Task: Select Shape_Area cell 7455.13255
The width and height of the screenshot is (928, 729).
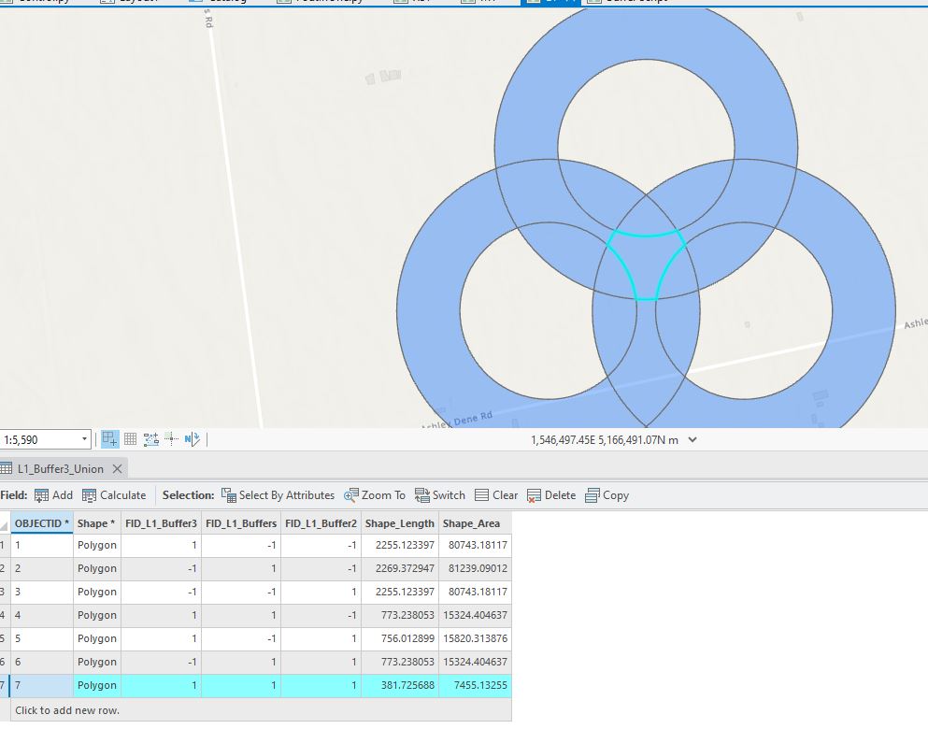Action: point(475,686)
